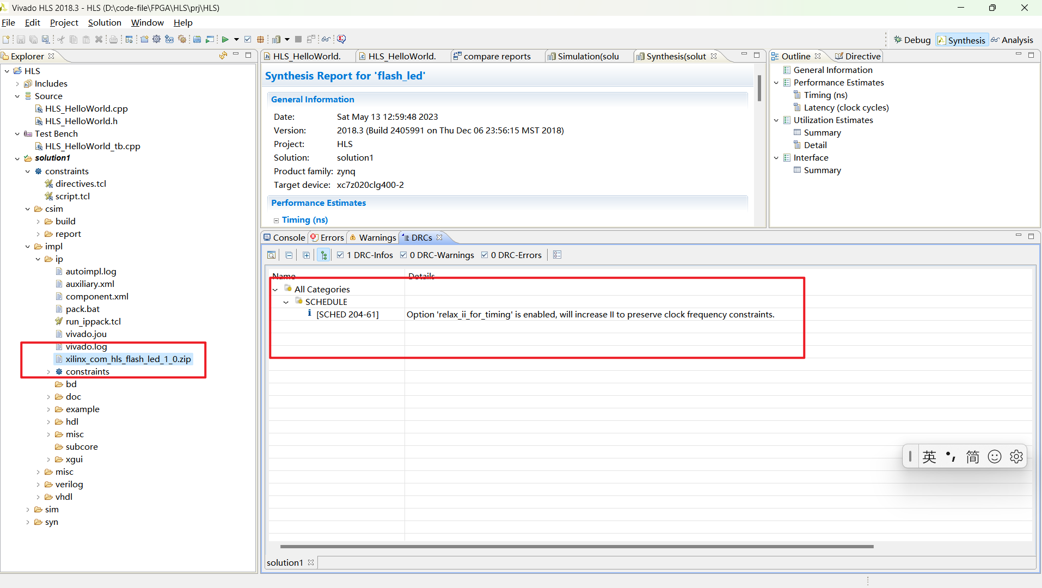Click the Open Report toolbar icon

click(x=276, y=39)
